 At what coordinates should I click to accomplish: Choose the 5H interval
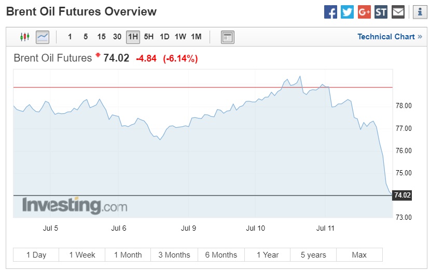149,37
